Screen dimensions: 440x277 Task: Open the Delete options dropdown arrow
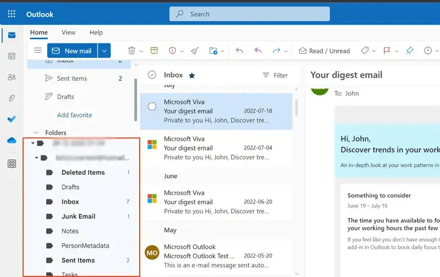(141, 51)
